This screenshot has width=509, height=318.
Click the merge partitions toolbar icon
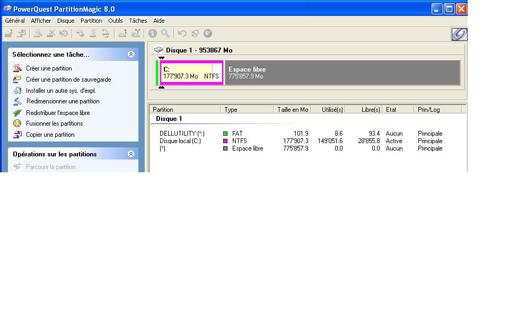tap(122, 33)
